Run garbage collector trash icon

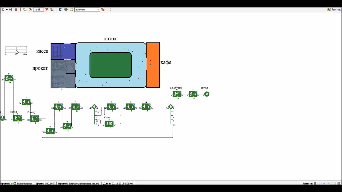pos(339,183)
